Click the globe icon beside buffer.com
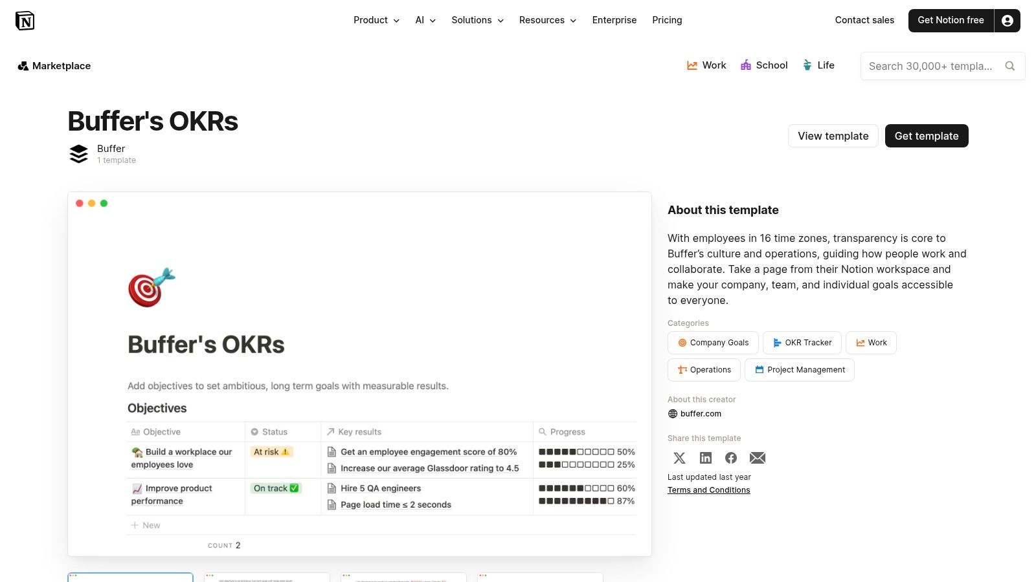The height and width of the screenshot is (582, 1036). point(673,414)
